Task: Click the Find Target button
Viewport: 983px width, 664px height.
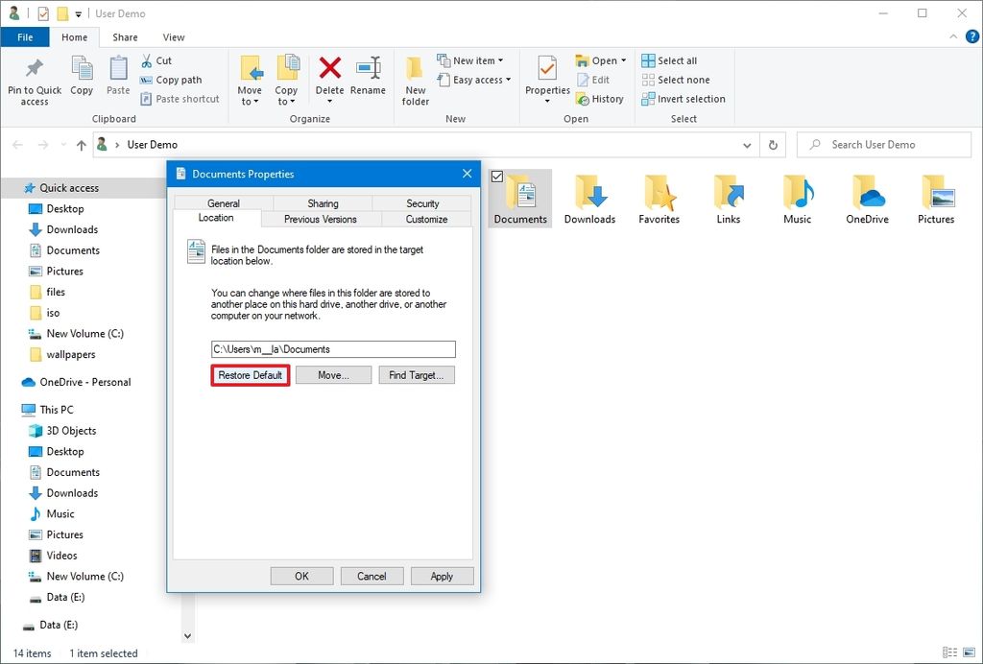Action: click(417, 374)
